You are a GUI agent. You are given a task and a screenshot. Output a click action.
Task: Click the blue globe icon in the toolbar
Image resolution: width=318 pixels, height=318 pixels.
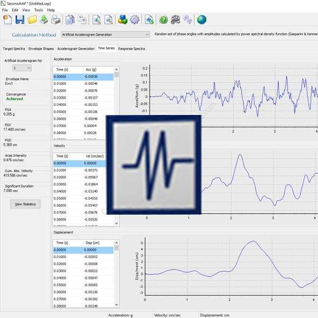[201, 20]
